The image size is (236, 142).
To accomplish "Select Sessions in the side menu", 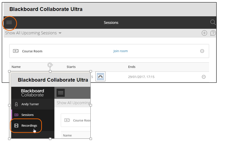I will tap(33, 115).
